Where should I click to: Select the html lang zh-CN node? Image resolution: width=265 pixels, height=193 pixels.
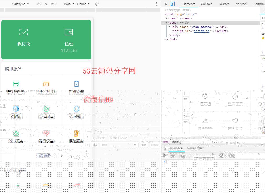pos(181,14)
